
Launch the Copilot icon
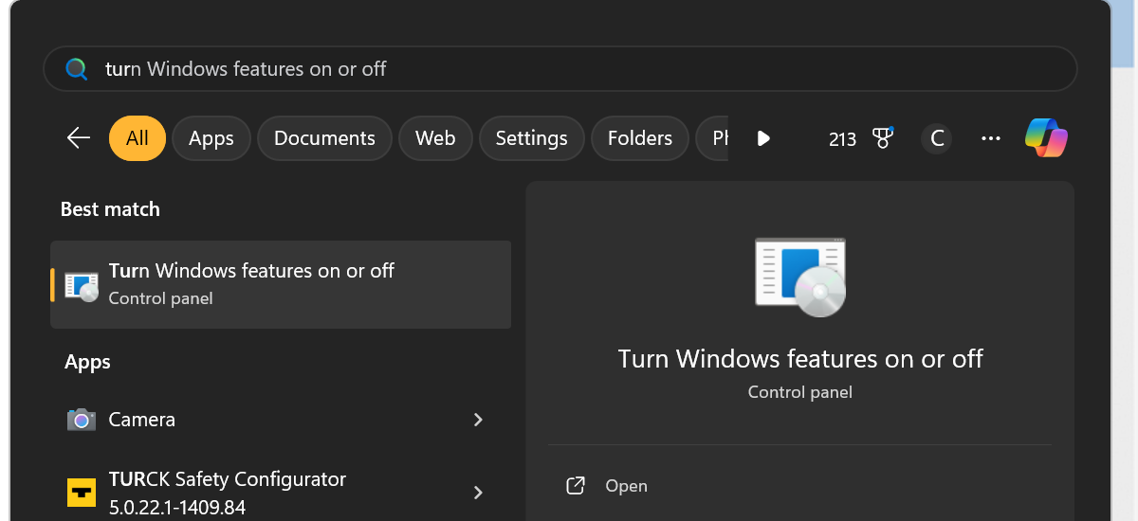(1047, 138)
